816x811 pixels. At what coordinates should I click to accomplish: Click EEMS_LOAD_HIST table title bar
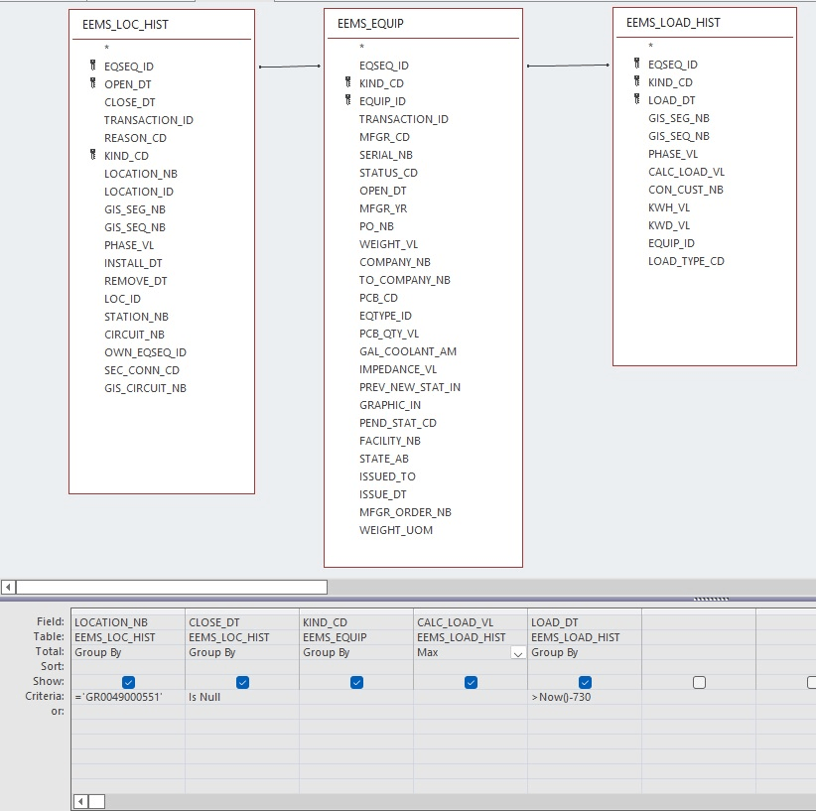705,23
